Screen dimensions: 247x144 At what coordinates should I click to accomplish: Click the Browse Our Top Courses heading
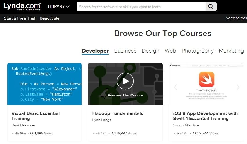point(163,33)
